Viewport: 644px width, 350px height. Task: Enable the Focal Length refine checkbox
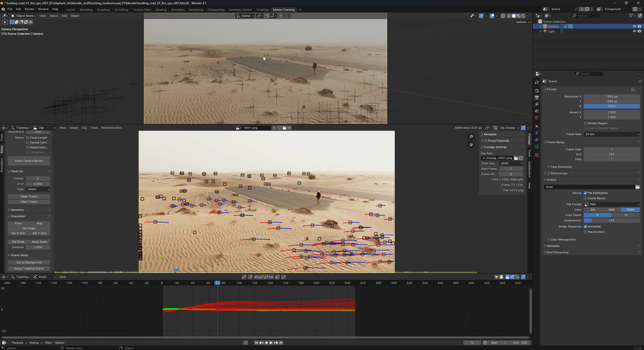pyautogui.click(x=27, y=138)
